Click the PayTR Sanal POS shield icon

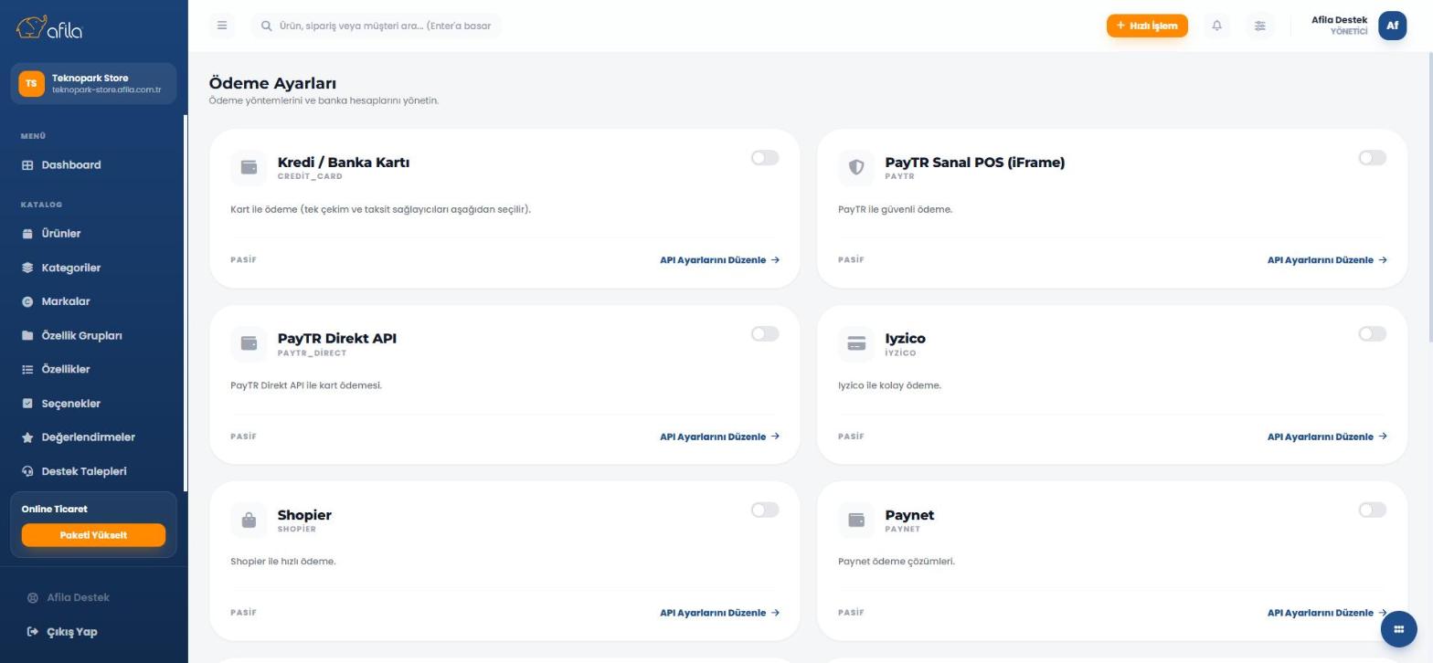(856, 167)
